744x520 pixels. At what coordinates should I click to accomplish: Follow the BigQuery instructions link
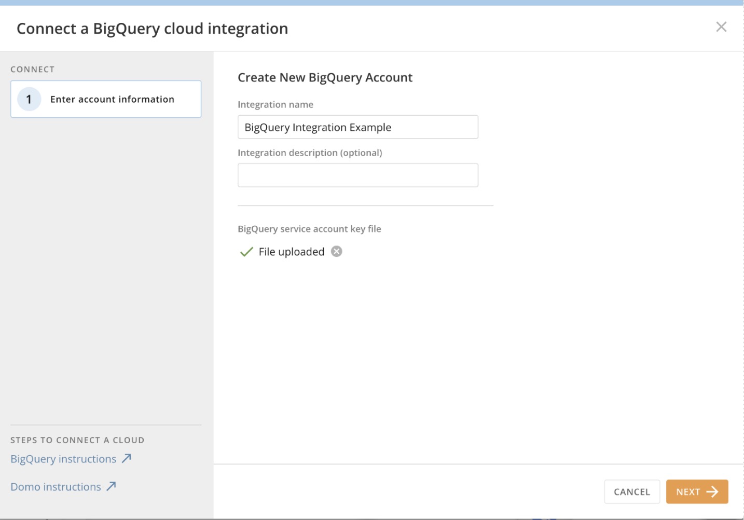(x=62, y=459)
